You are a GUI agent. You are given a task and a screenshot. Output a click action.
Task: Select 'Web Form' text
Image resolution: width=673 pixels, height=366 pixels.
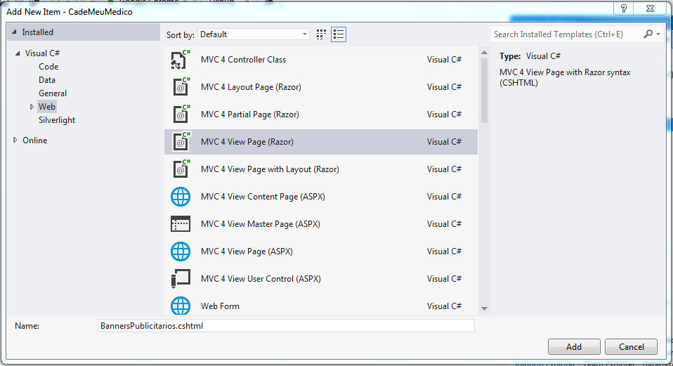[x=220, y=306]
